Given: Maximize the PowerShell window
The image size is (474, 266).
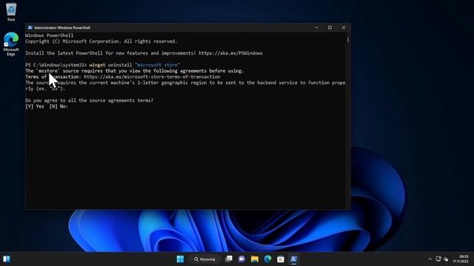Looking at the screenshot, I should click(330, 27).
